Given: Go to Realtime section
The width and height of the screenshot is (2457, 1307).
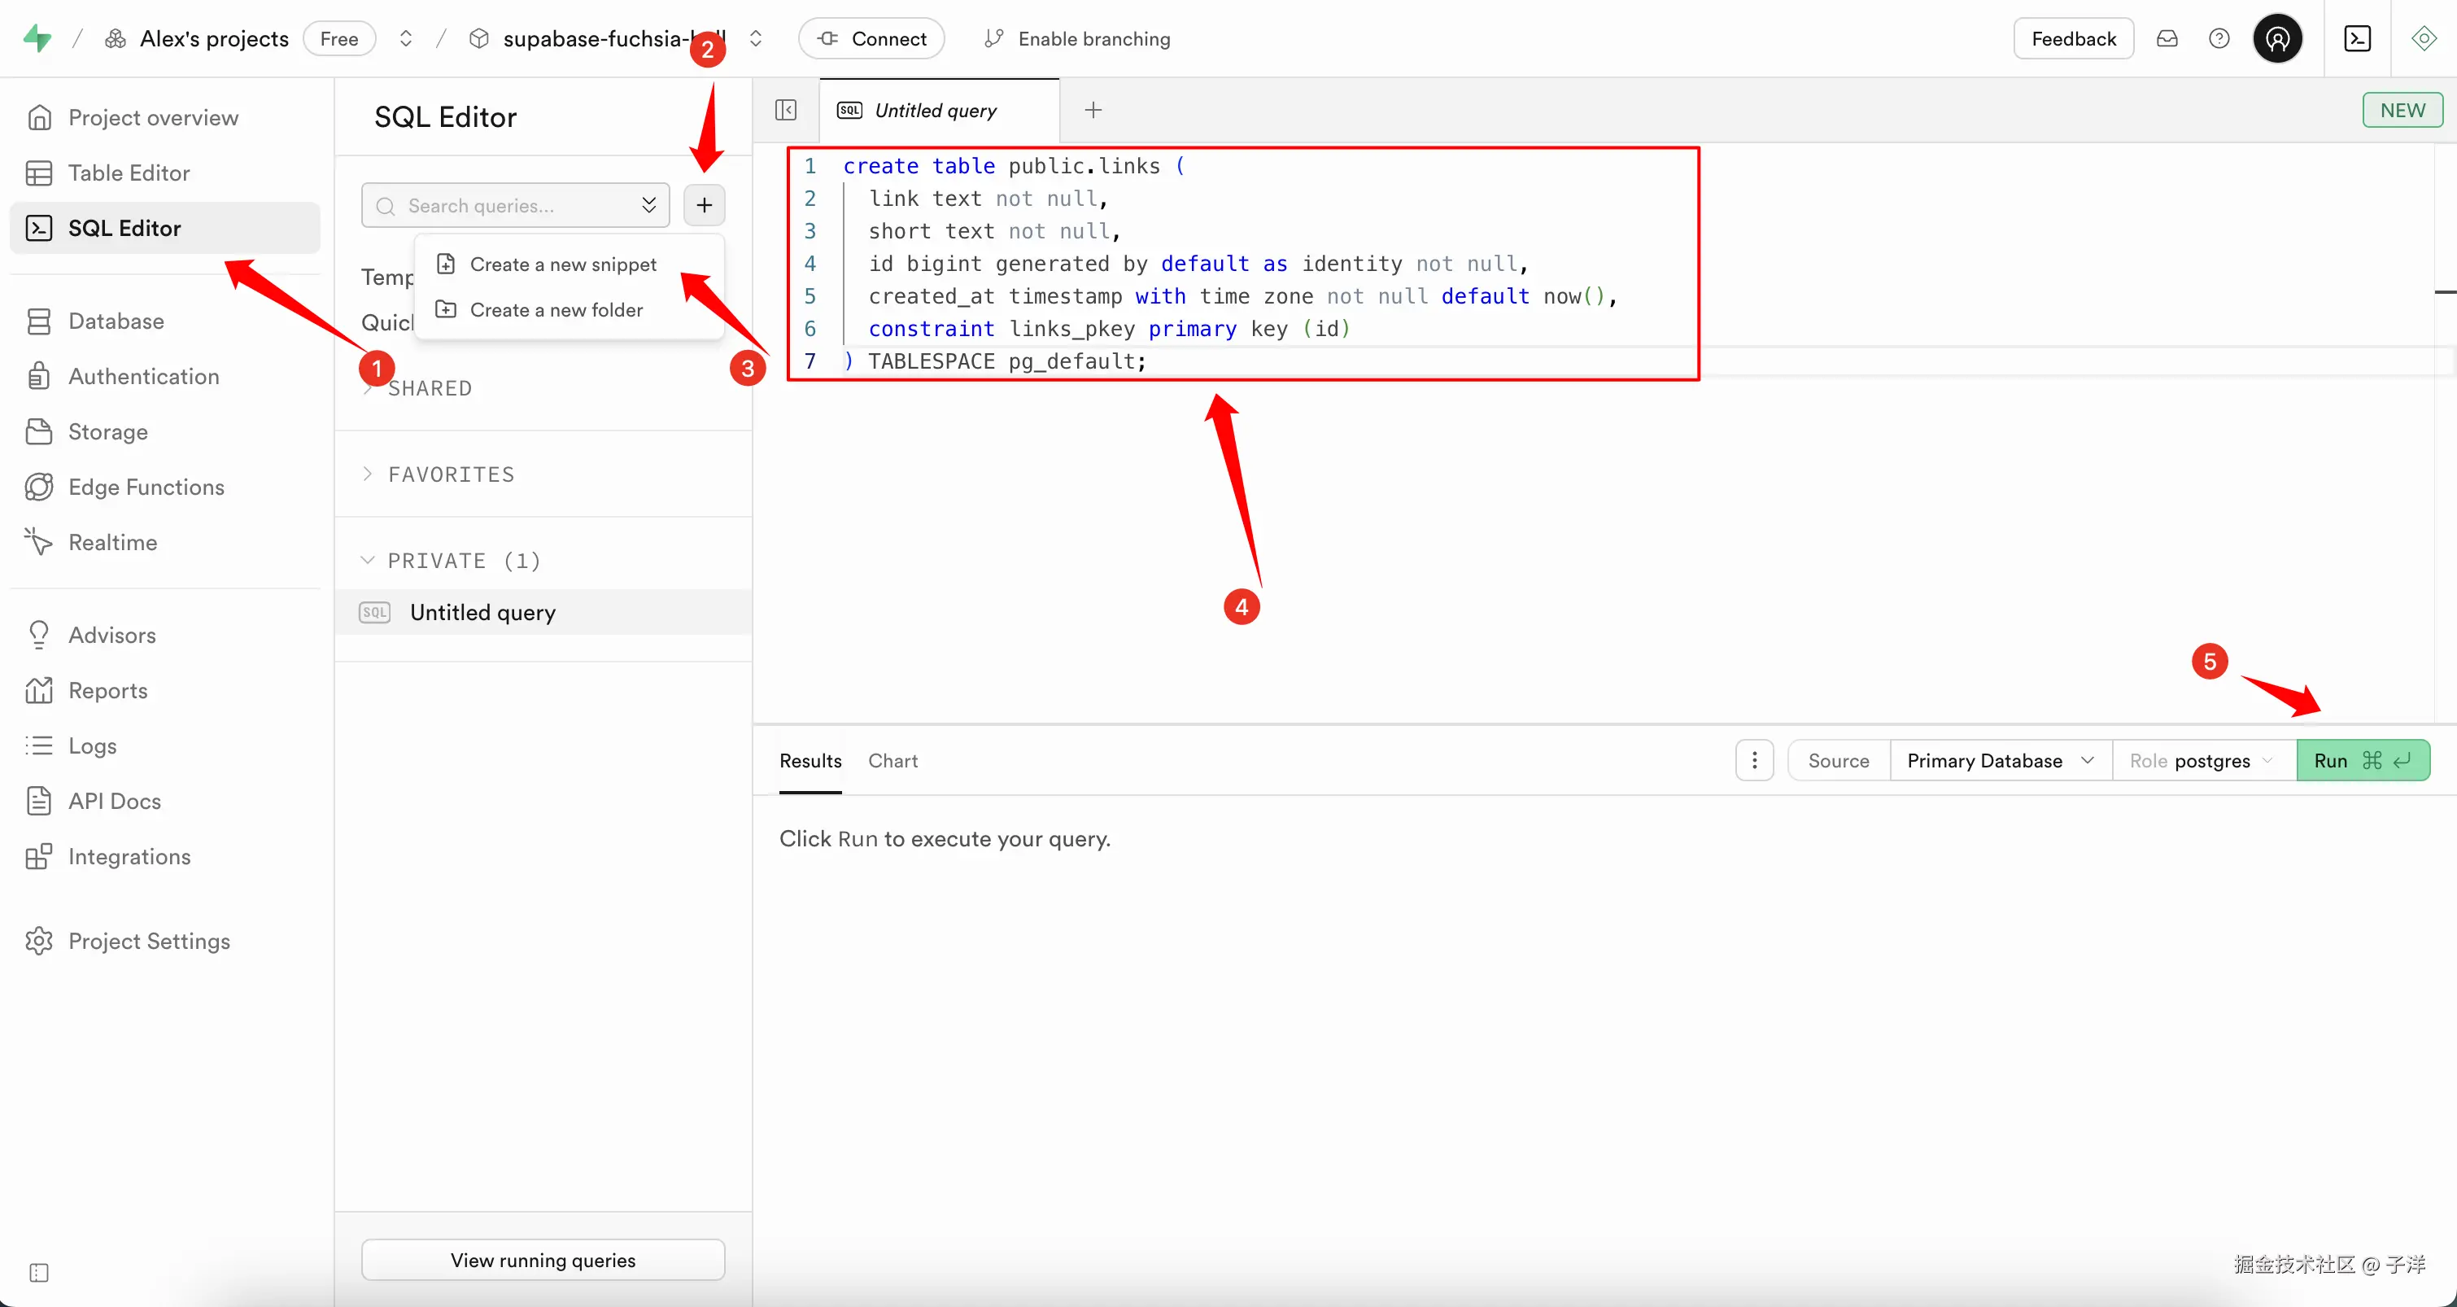Looking at the screenshot, I should pos(112,542).
